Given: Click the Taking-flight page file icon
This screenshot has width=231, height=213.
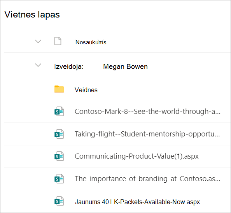Looking at the screenshot, I should click(x=59, y=134).
